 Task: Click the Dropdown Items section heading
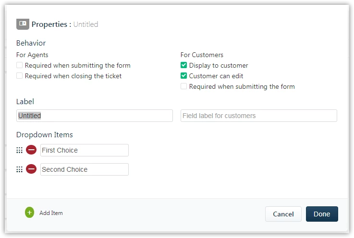coord(45,135)
